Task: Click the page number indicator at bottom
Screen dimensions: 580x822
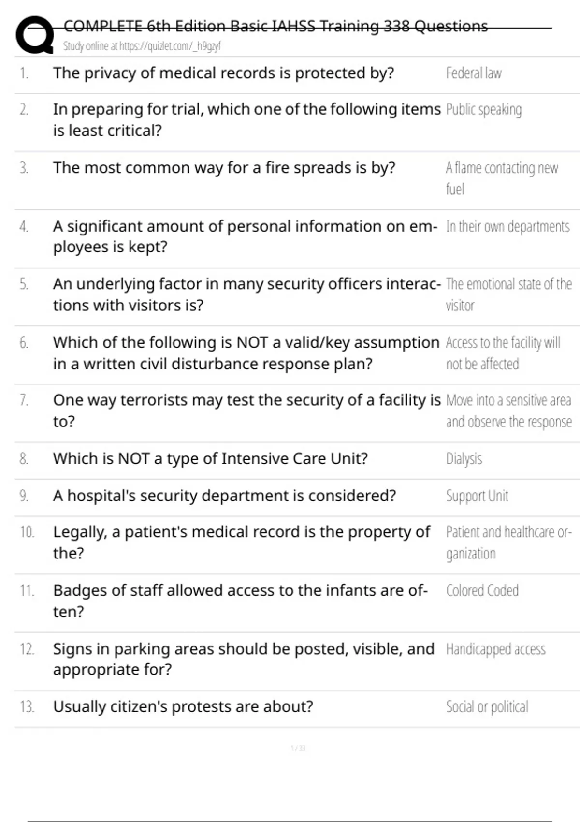Action: (298, 749)
